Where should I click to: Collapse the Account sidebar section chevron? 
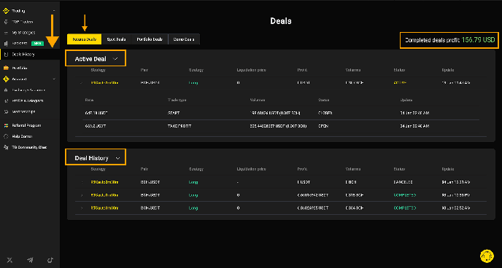[54, 79]
